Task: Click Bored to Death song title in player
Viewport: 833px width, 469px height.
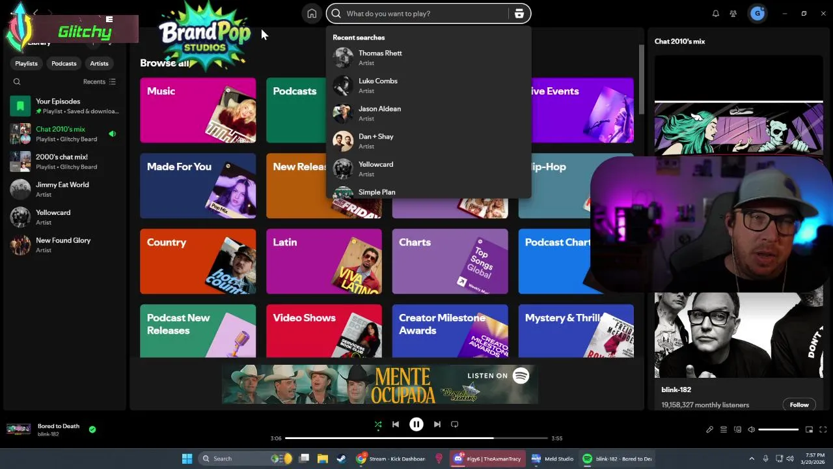Action: 59,426
